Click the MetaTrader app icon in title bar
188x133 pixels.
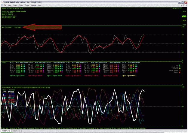pos(2,2)
